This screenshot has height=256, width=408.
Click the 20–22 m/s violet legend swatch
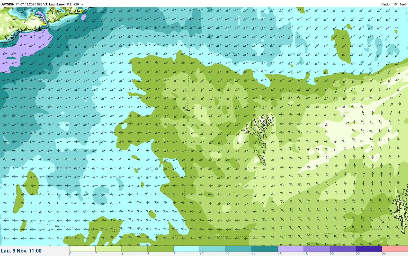coord(343,249)
